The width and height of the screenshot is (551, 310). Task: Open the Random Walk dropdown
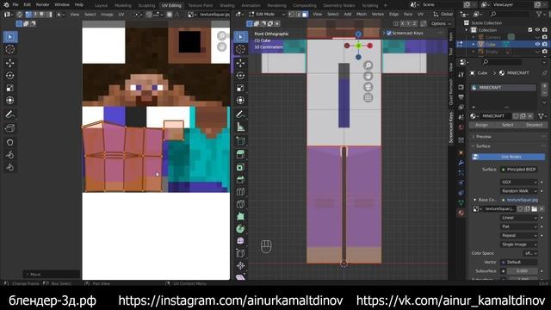tap(518, 191)
